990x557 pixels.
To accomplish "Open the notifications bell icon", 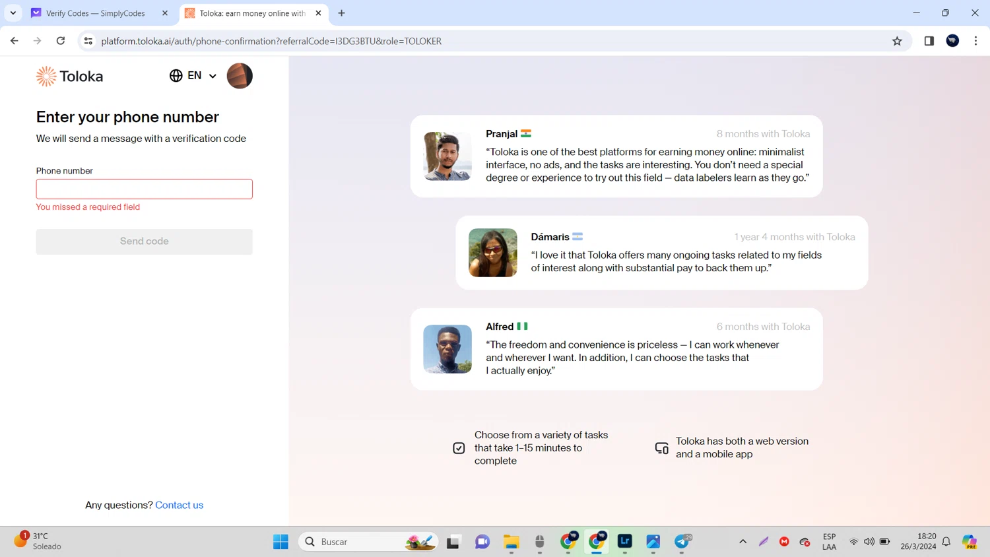I will coord(946,542).
